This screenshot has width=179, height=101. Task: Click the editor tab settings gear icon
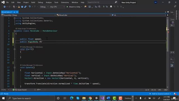(168, 12)
